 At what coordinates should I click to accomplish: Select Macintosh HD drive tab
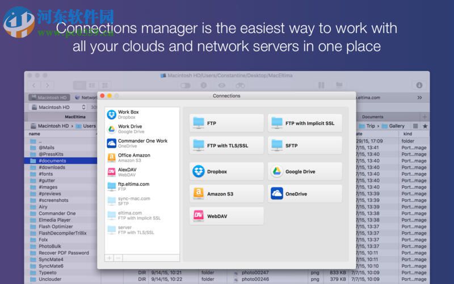(49, 98)
